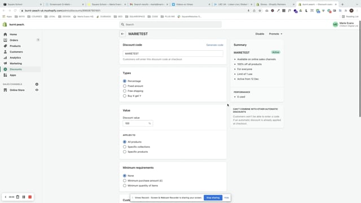Open the COURSES bookmarks folder
Image resolution: width=361 pixels, height=203 pixels.
click(34, 16)
